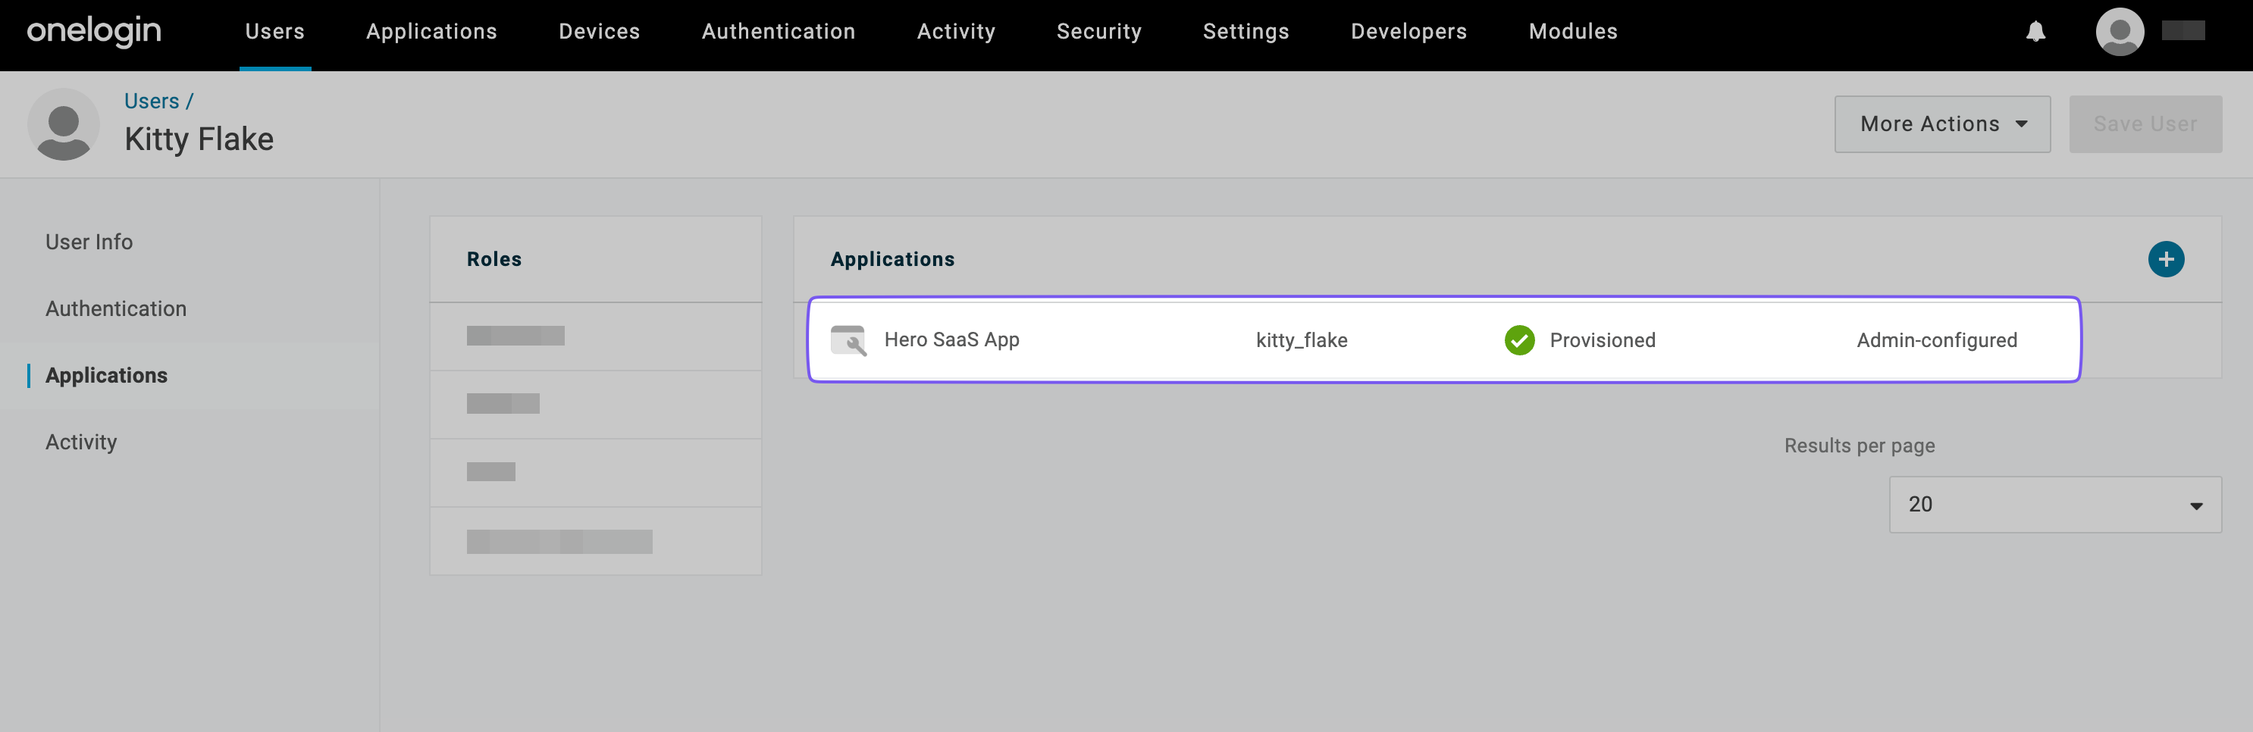Switch to the Authentication section in the sidebar
Screen dimensions: 2253x732
click(x=116, y=308)
